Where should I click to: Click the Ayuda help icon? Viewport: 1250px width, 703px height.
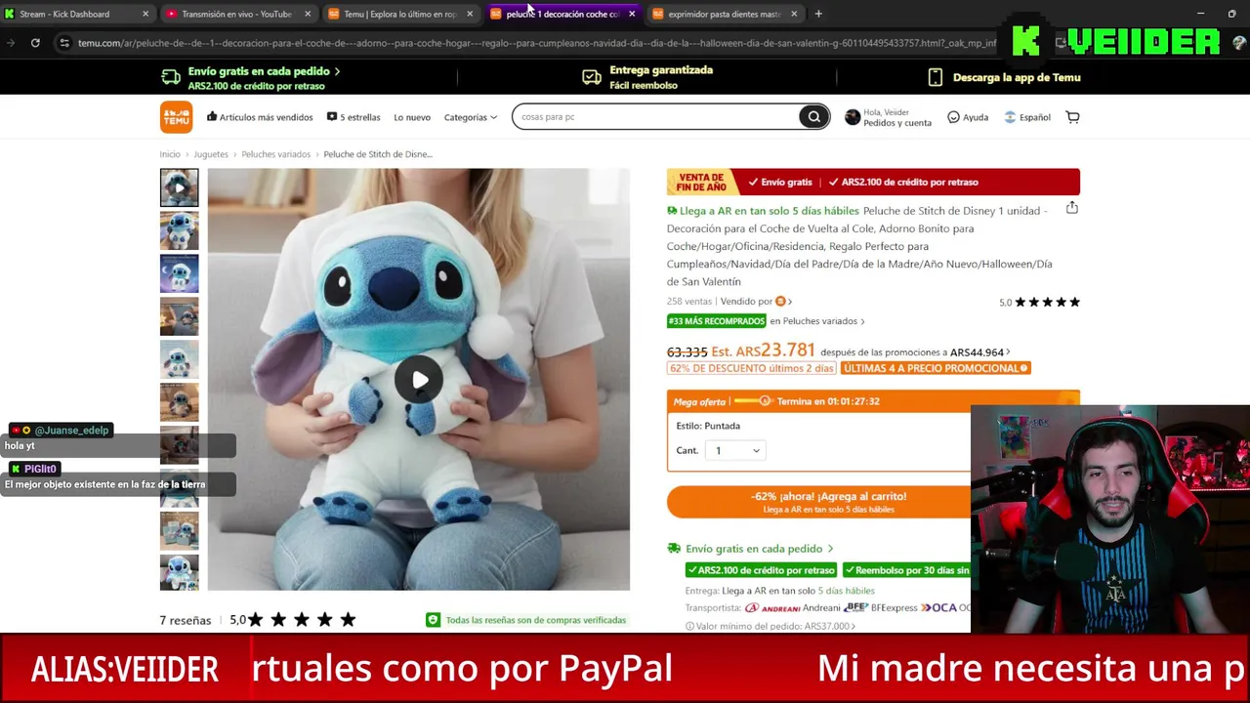click(x=953, y=117)
